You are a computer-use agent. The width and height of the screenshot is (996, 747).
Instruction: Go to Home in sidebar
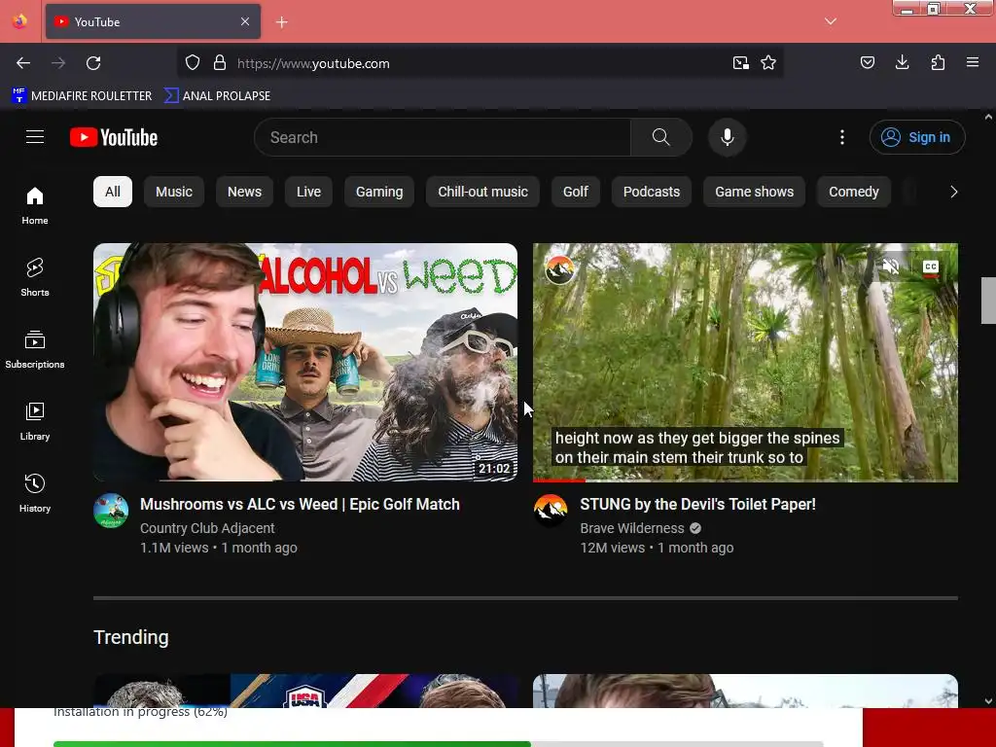35,206
